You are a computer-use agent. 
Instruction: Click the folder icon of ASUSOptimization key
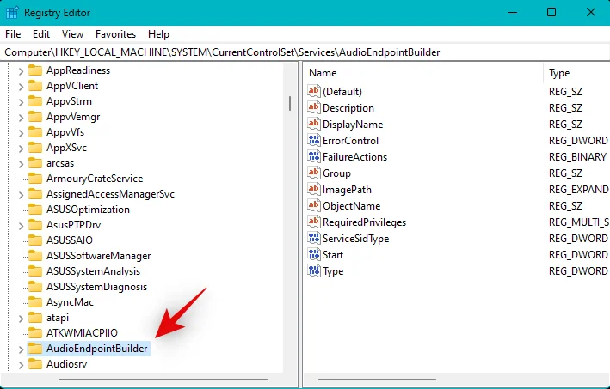(35, 210)
